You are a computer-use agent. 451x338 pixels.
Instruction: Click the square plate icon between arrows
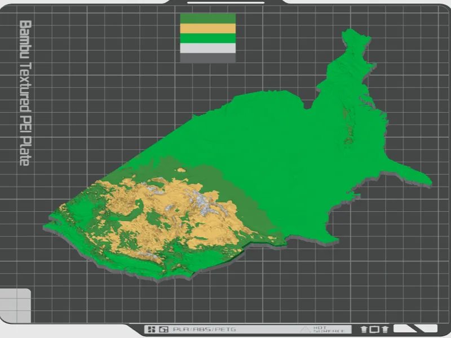[374, 330]
